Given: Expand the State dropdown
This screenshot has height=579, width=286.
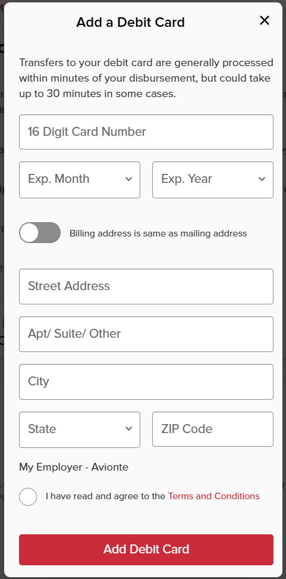Looking at the screenshot, I should coord(80,429).
